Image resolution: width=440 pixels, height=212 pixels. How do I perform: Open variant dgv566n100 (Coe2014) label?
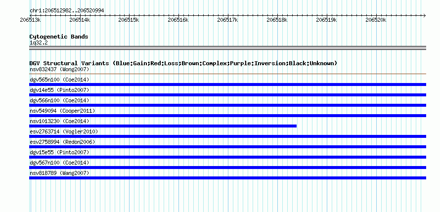pyautogui.click(x=59, y=100)
